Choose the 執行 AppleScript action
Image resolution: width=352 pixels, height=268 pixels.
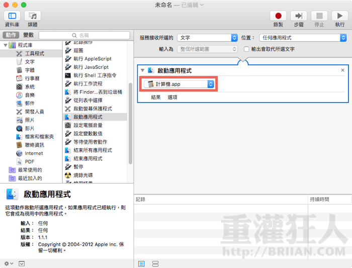point(92,59)
